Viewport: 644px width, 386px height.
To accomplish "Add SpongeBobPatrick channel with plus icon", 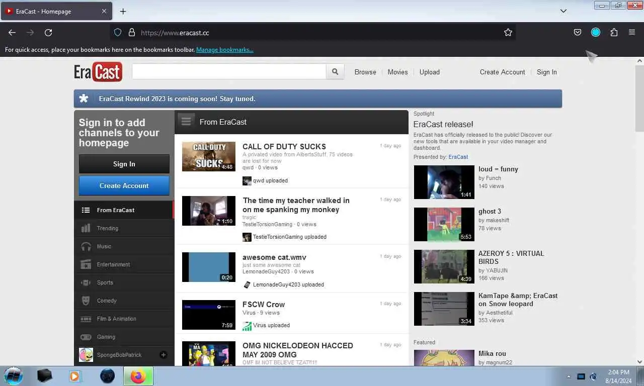I will pos(163,355).
